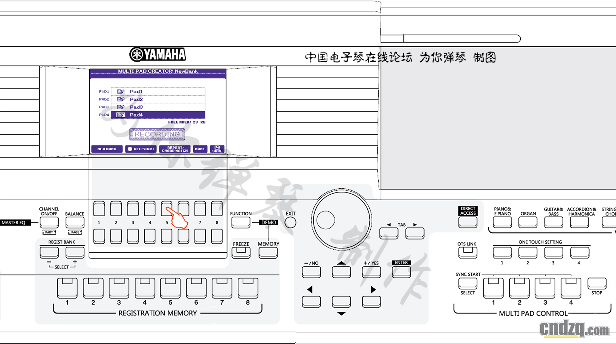This screenshot has width=616, height=344.
Task: Select the Pad2 row on the display
Action: pos(158,99)
